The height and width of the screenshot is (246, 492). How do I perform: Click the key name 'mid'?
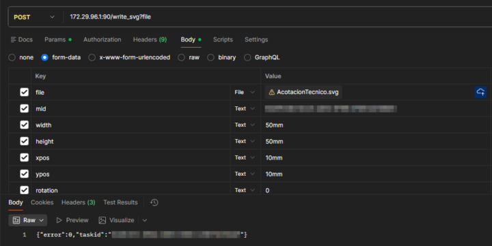pyautogui.click(x=41, y=108)
